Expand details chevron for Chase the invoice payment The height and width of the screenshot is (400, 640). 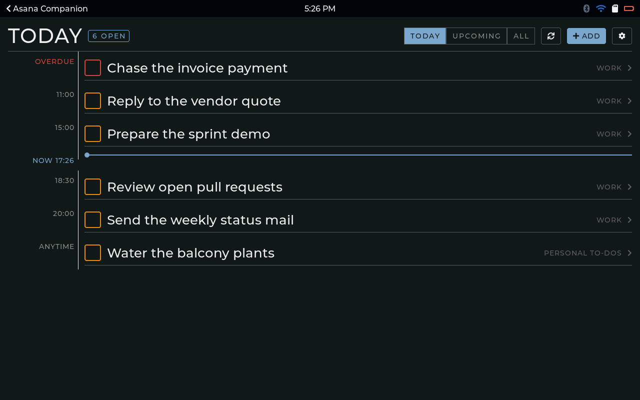(629, 68)
